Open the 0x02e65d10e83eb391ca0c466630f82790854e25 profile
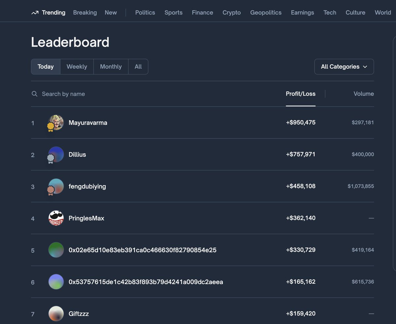396x324 pixels. 143,250
